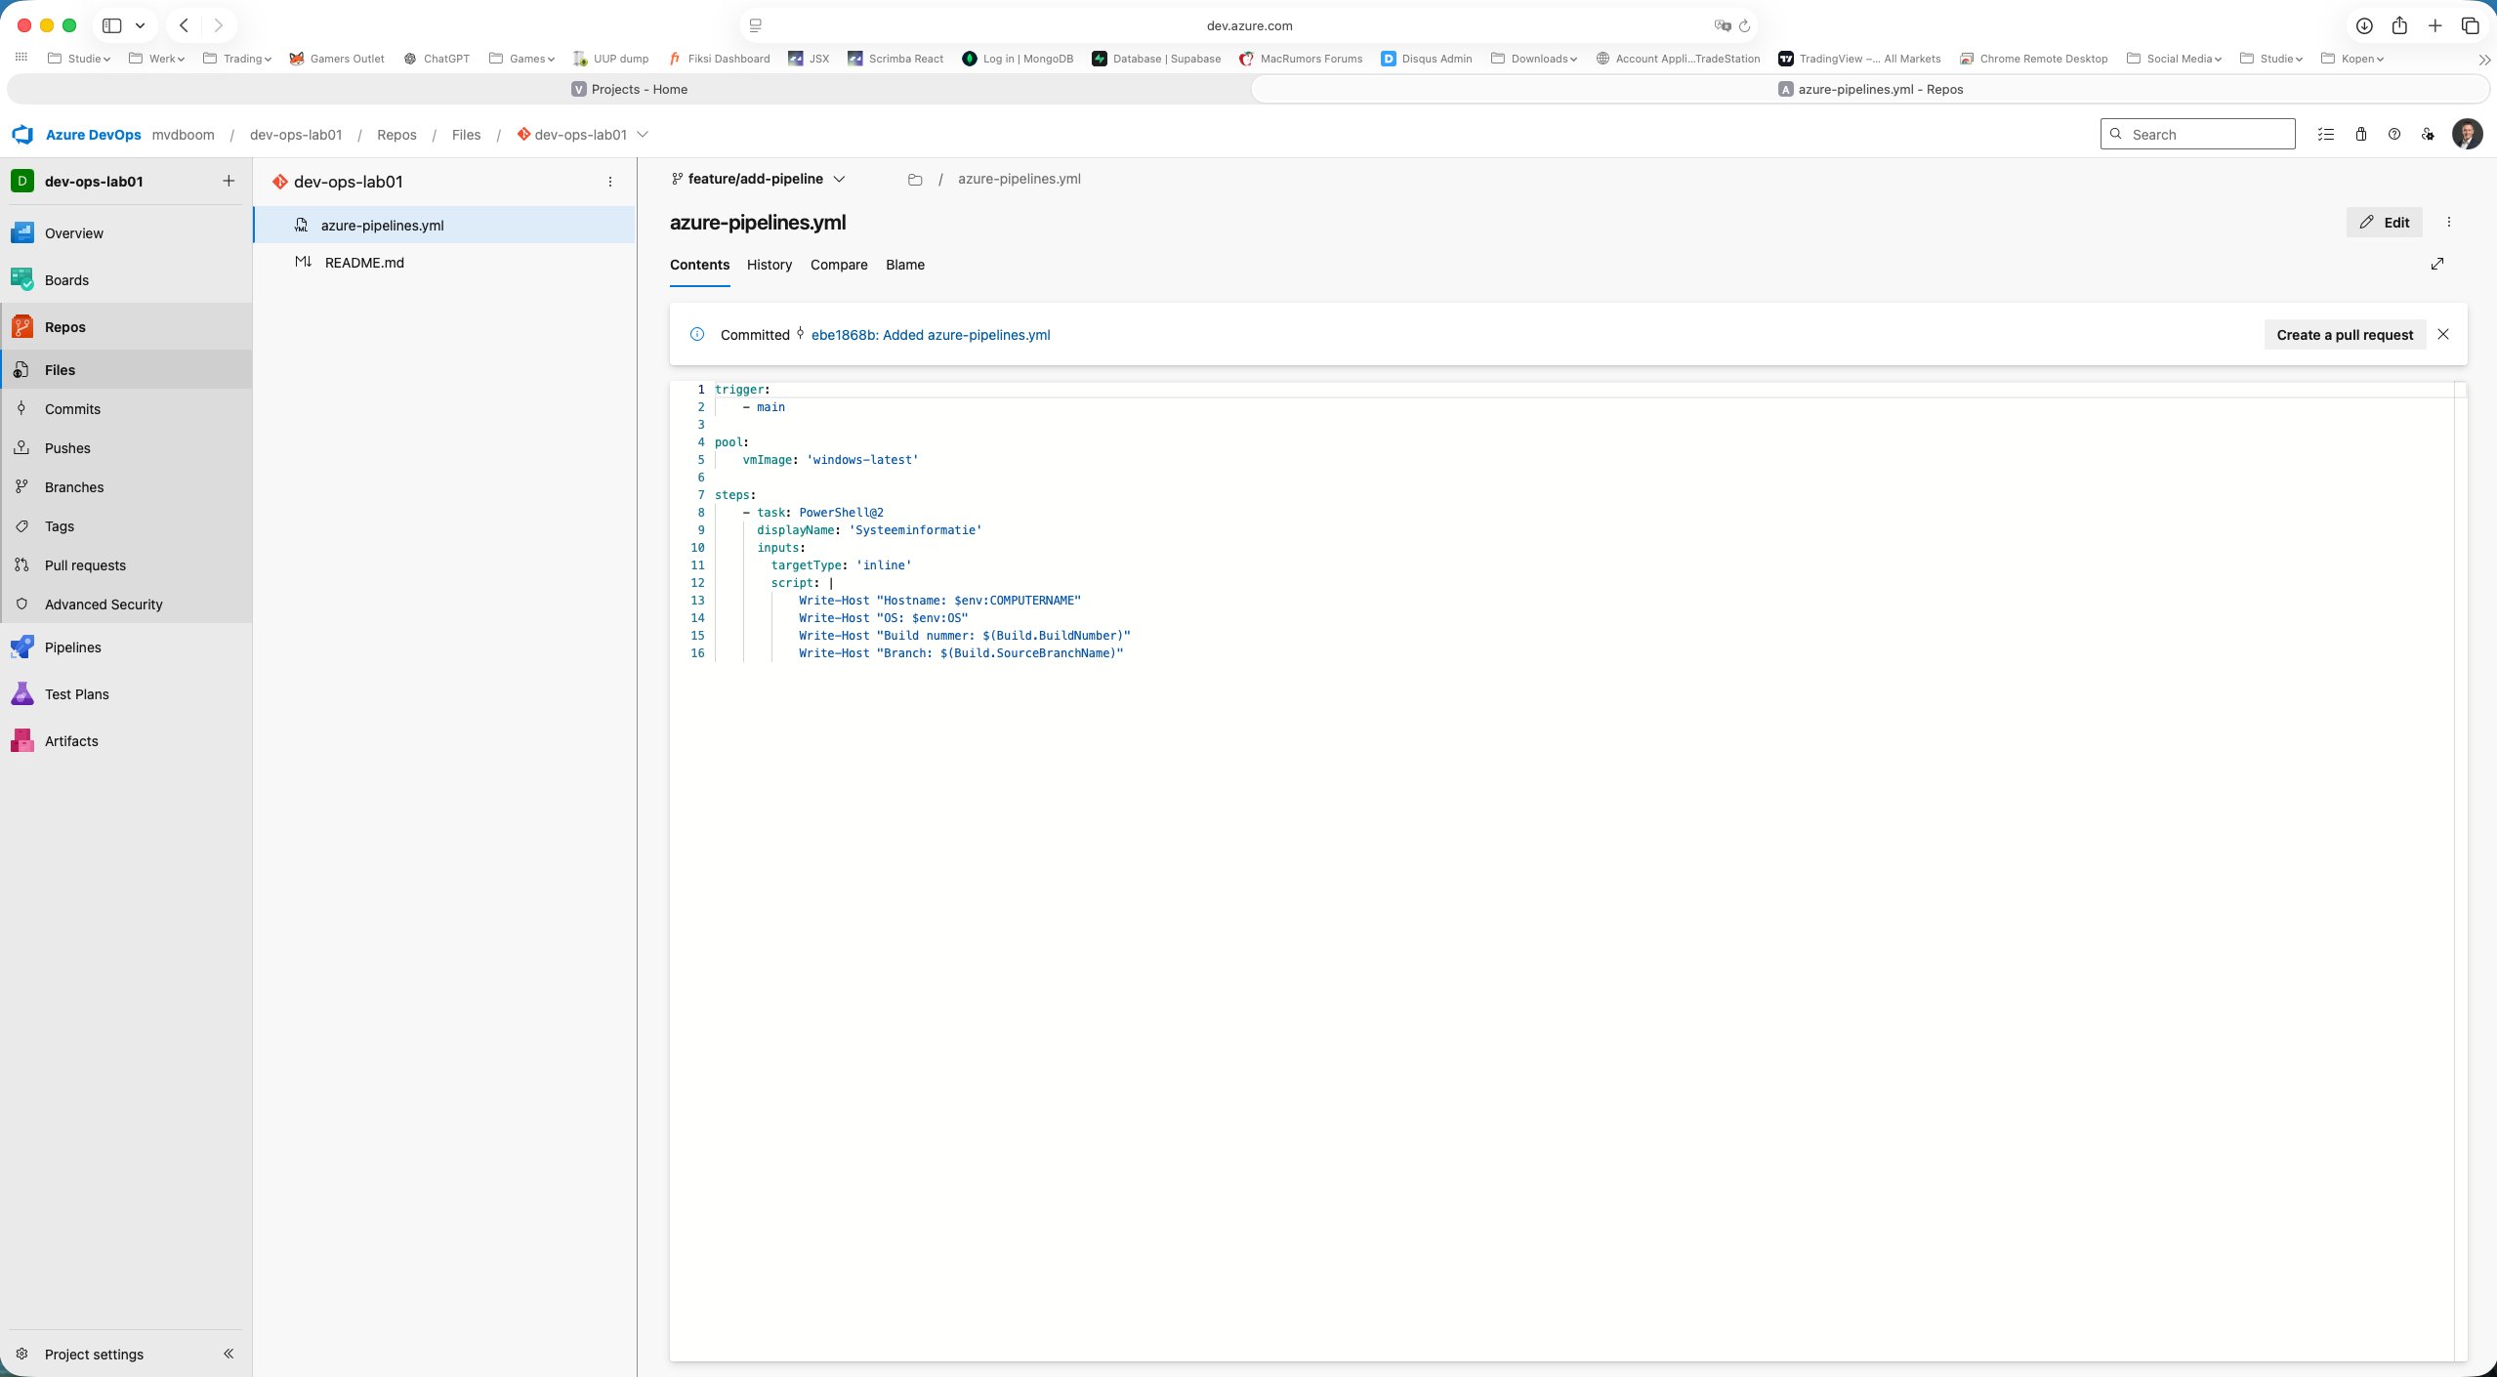Open Test Plans in the sidebar

pos(78,693)
